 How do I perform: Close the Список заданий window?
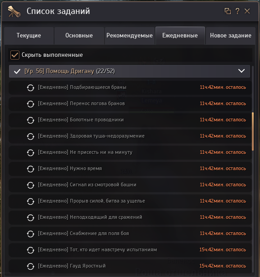[247, 11]
